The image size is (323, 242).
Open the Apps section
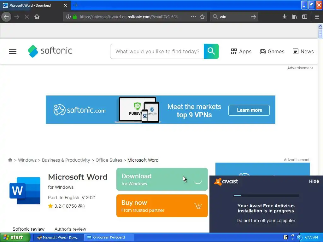tap(241, 51)
